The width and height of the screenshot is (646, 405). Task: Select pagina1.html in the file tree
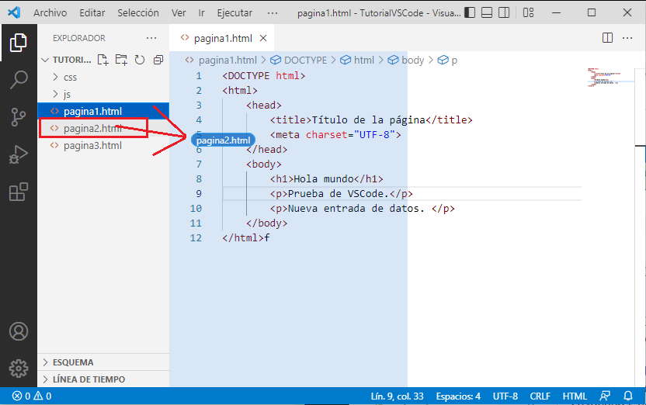103,111
